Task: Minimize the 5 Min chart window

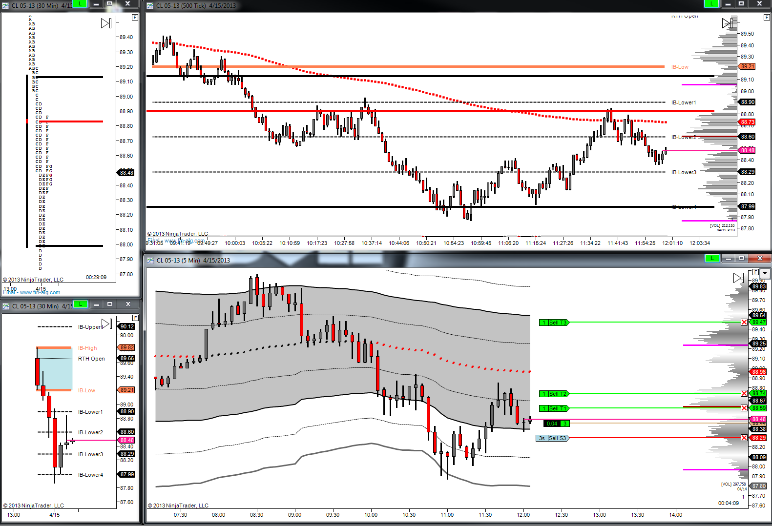Action: pos(729,258)
